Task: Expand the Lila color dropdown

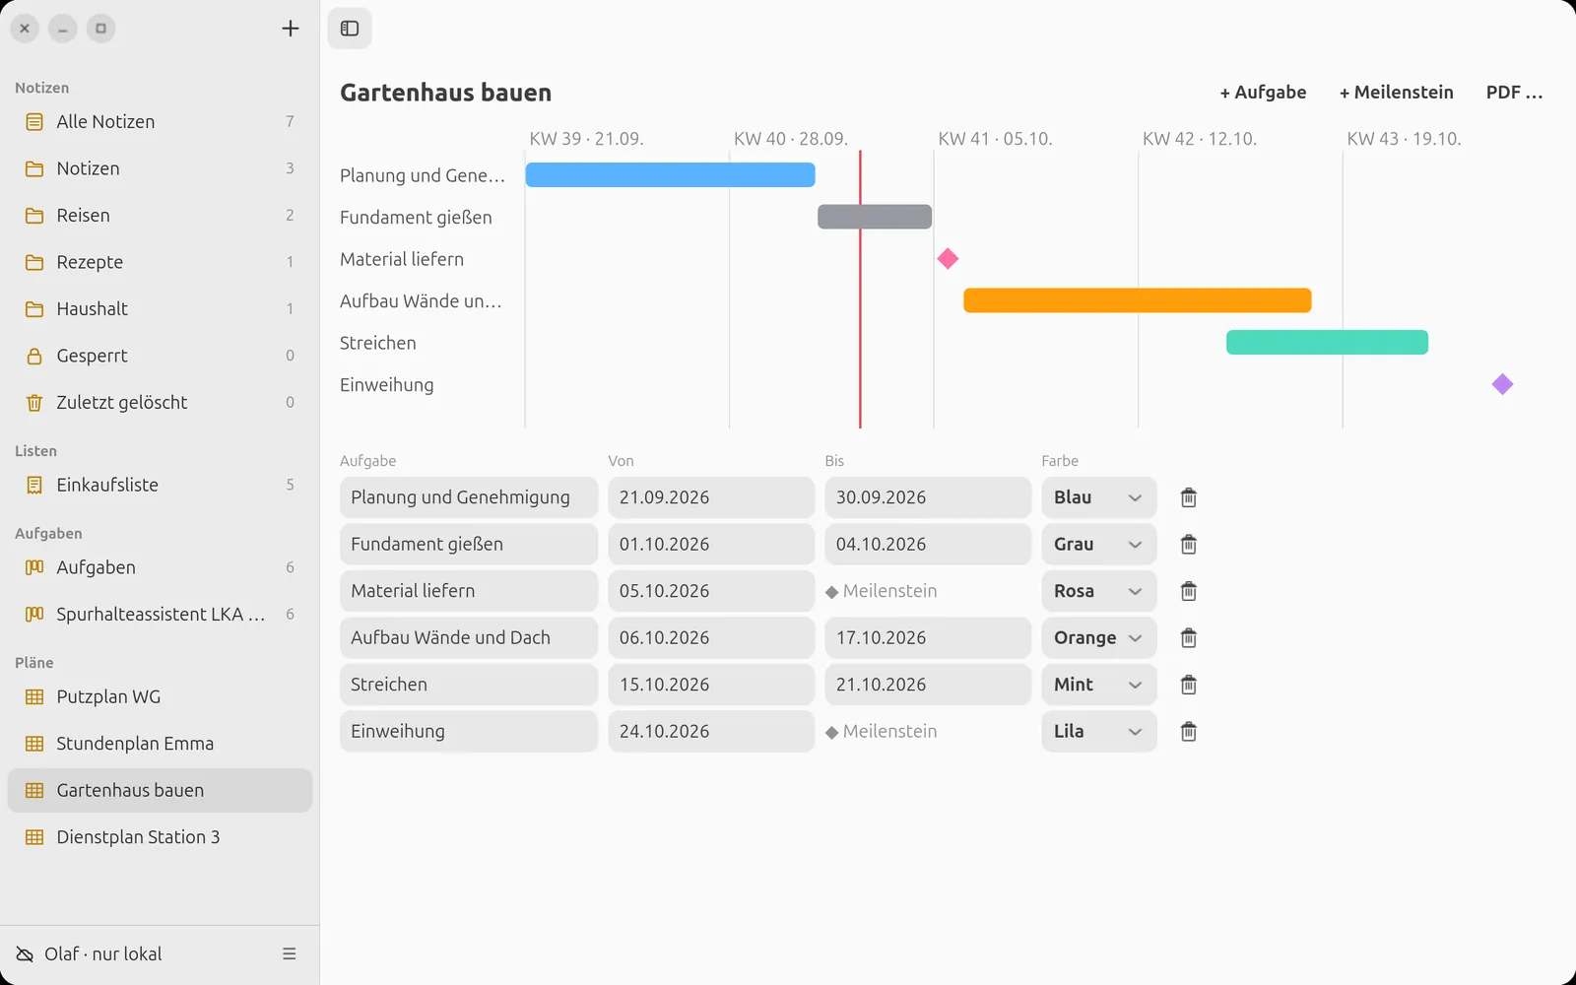Action: point(1098,732)
